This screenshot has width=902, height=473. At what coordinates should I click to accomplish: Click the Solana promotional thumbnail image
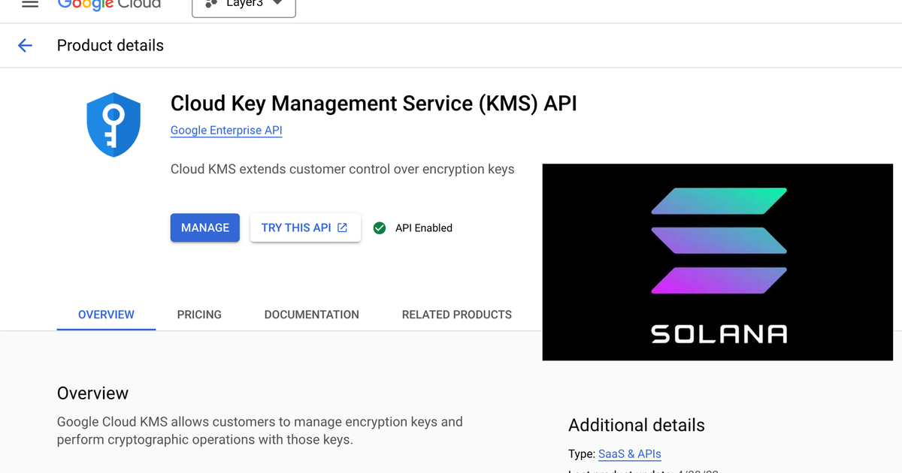[x=717, y=261]
